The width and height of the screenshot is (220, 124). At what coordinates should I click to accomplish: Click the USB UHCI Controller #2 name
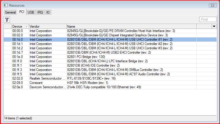pyautogui.click(x=120, y=44)
